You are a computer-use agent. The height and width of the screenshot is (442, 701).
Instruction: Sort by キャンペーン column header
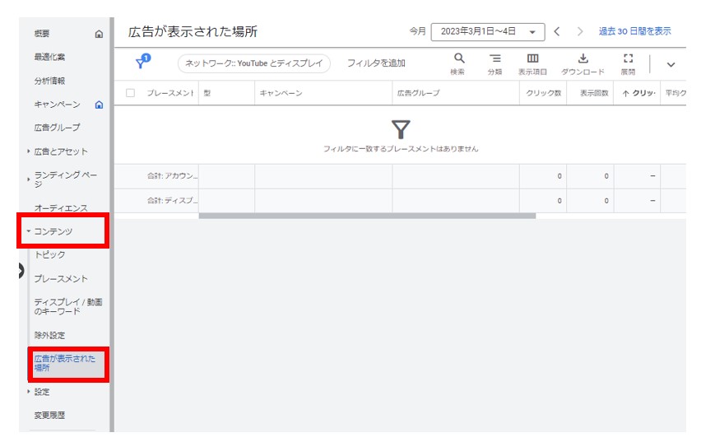281,93
